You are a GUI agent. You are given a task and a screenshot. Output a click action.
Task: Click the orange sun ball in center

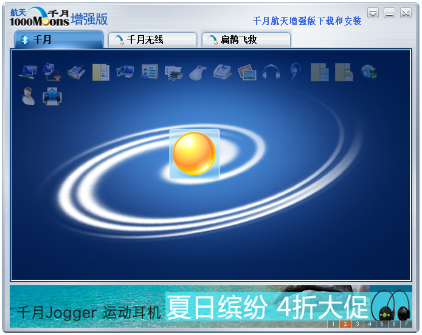195,154
